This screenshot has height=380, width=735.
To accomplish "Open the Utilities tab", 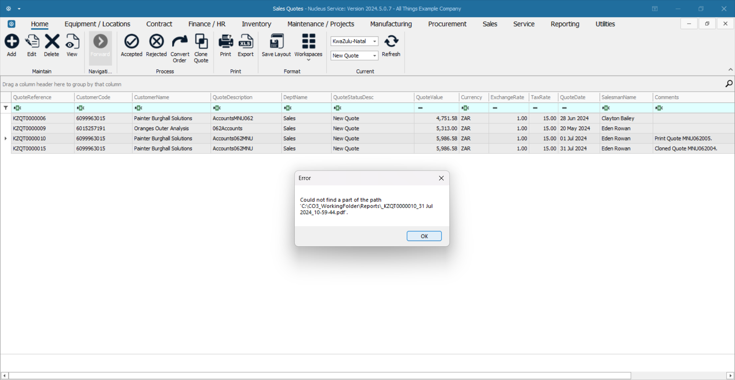I will pos(605,24).
